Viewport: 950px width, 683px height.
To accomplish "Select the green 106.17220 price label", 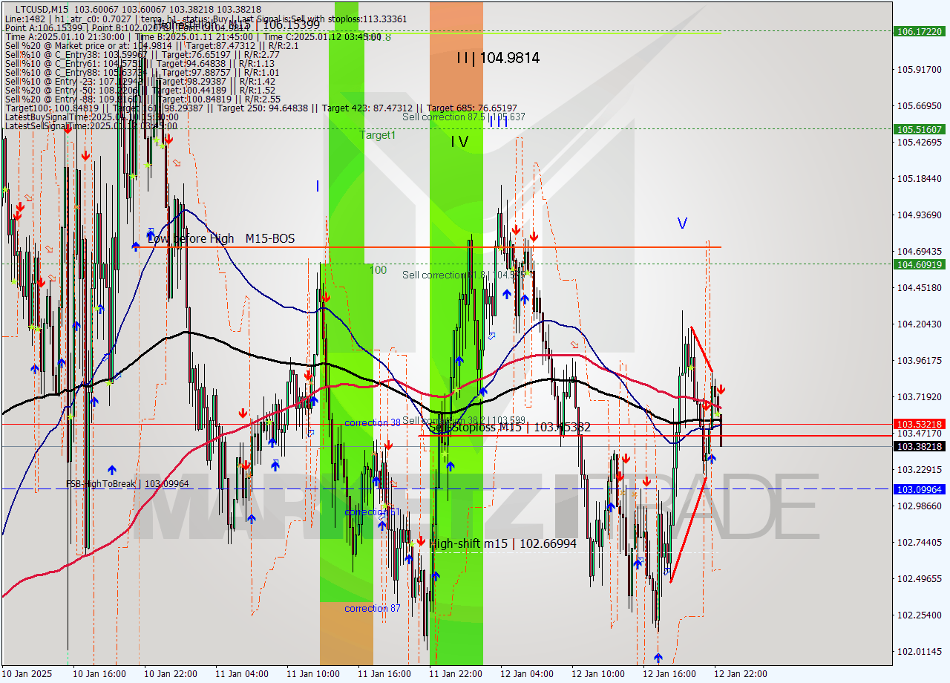I will point(920,32).
